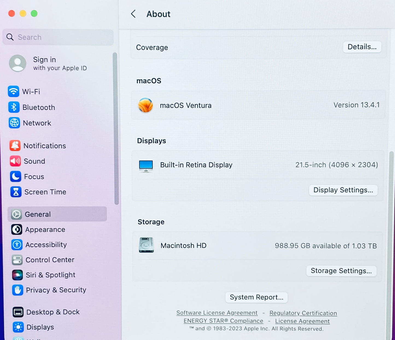Click the Macintosh HD drive icon
The width and height of the screenshot is (395, 340).
[x=146, y=245]
